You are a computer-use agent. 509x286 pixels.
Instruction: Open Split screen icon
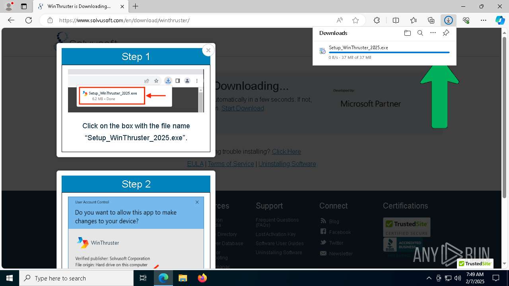[396, 20]
